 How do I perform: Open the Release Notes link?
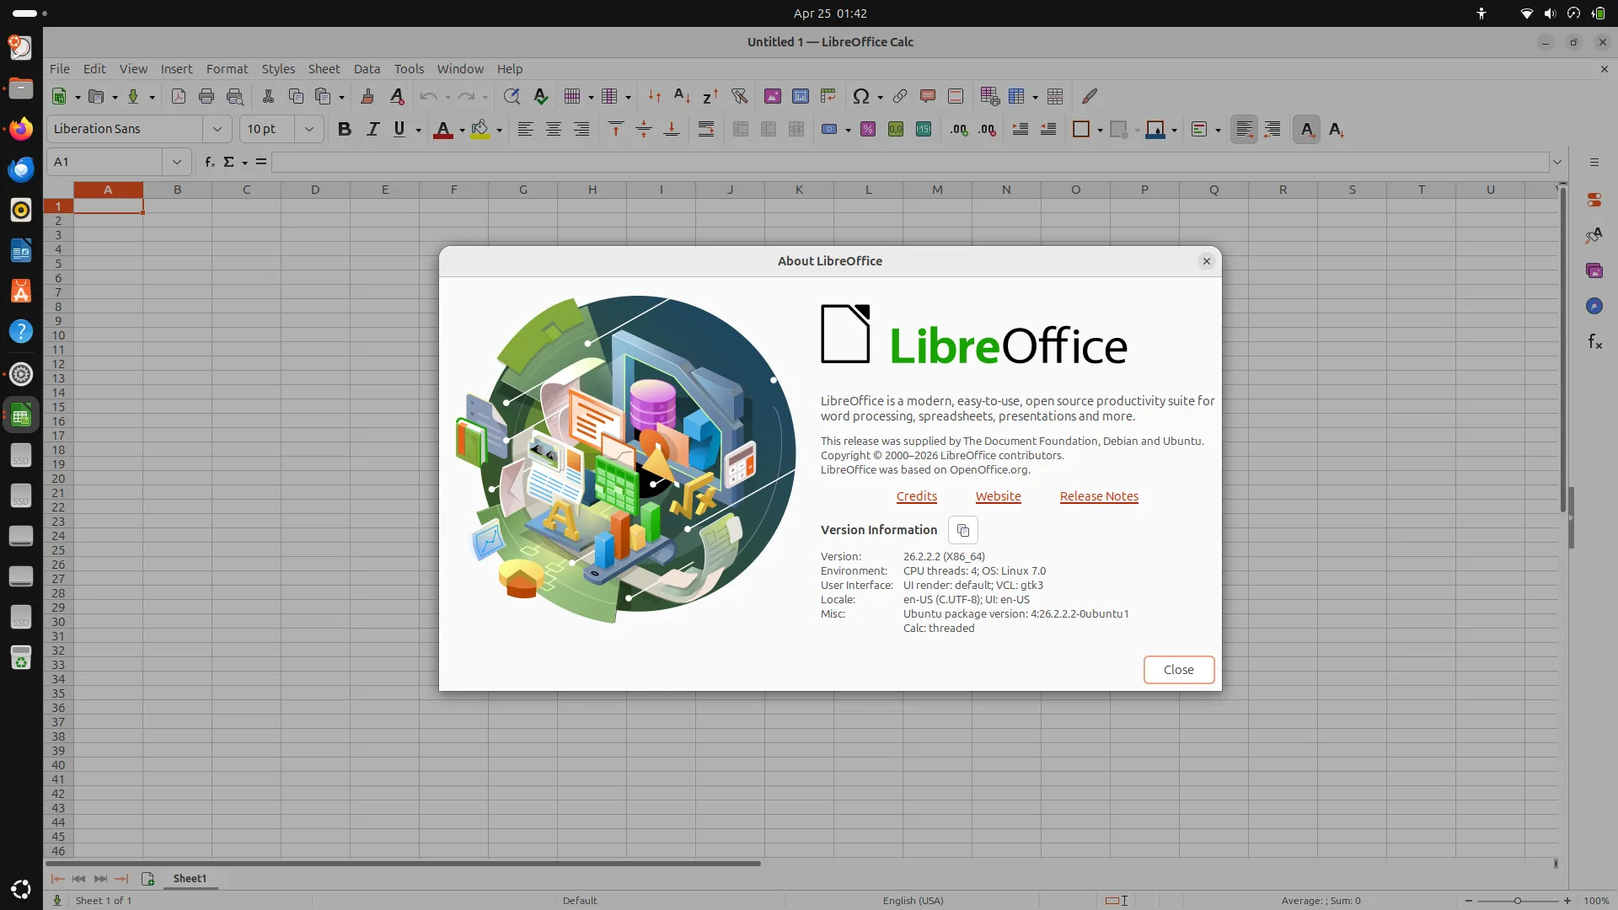[x=1099, y=496]
